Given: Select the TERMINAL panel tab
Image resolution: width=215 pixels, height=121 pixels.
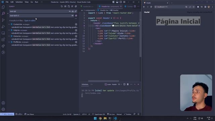Looking at the screenshot, I should (85, 84).
